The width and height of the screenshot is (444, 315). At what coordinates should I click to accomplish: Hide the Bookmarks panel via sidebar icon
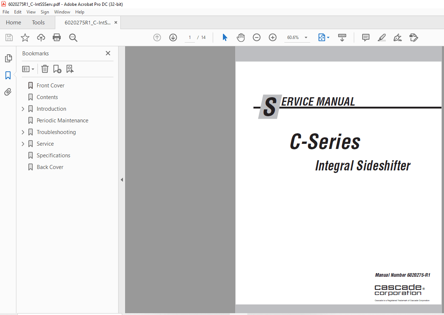[8, 75]
